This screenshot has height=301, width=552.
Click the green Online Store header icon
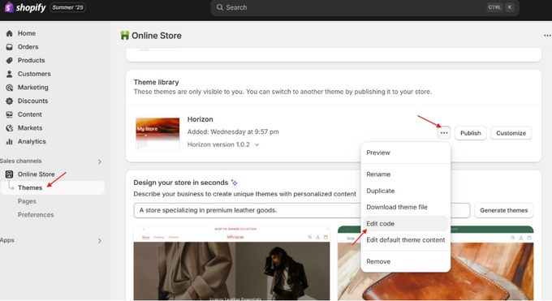point(125,35)
